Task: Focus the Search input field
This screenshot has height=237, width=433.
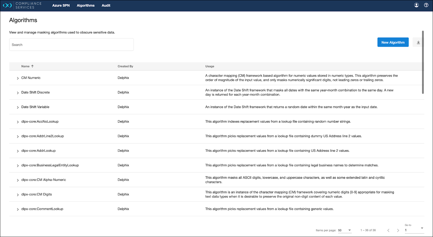Action: coord(71,45)
